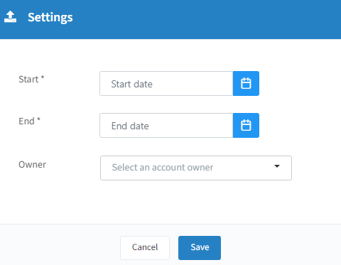Click the Start * field label
Screen dimensions: 341x265
tap(31, 79)
